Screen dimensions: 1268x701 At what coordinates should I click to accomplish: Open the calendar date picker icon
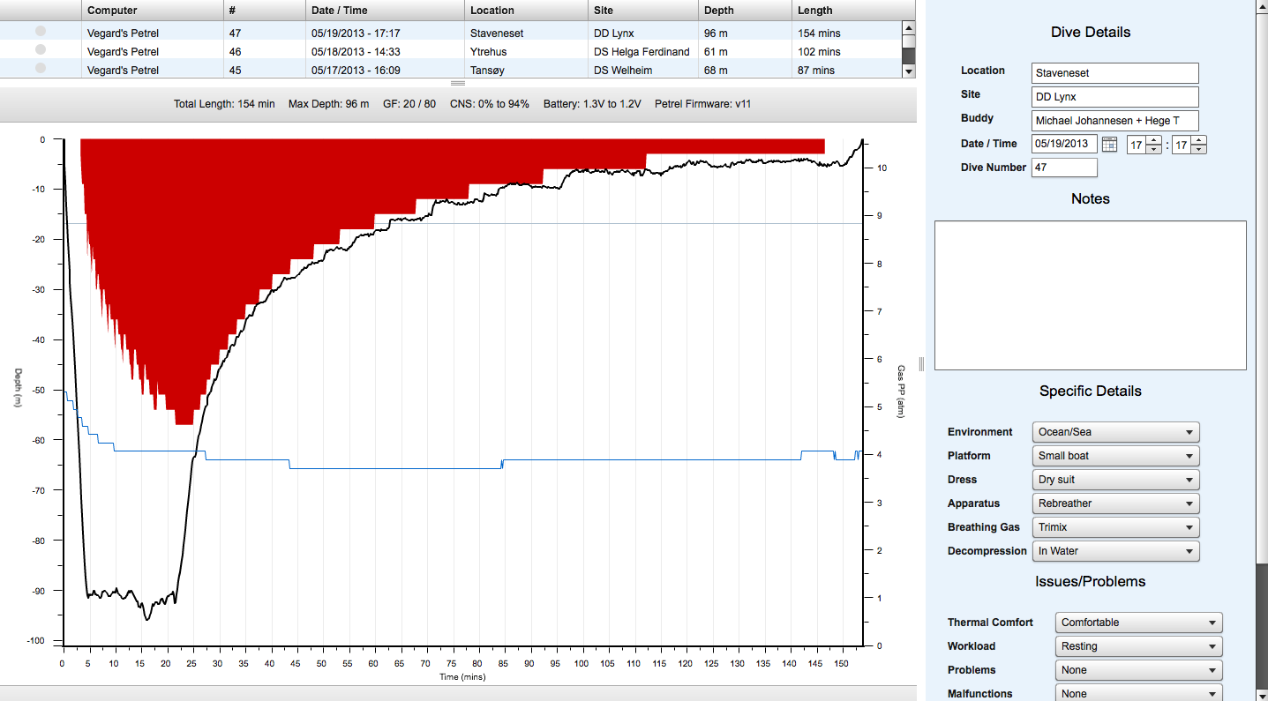[x=1110, y=145]
